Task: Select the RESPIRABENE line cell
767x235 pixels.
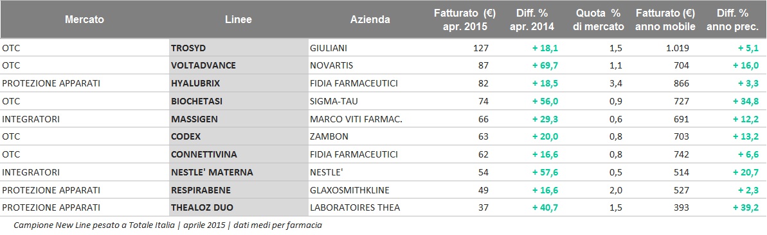Action: pyautogui.click(x=239, y=190)
